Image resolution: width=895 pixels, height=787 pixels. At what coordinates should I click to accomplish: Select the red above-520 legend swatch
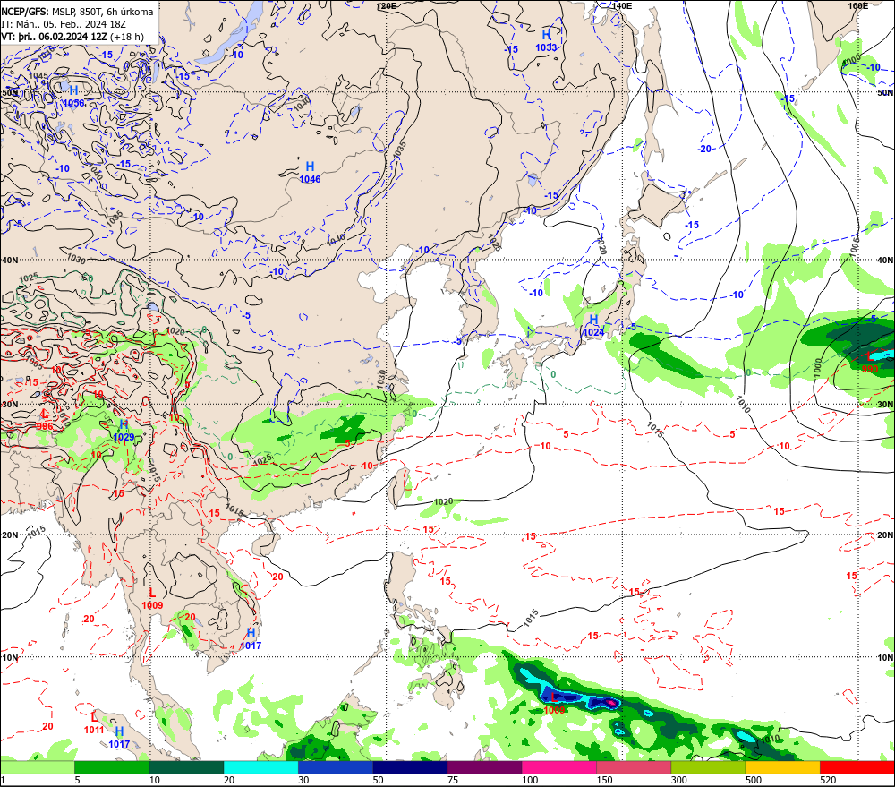click(857, 767)
